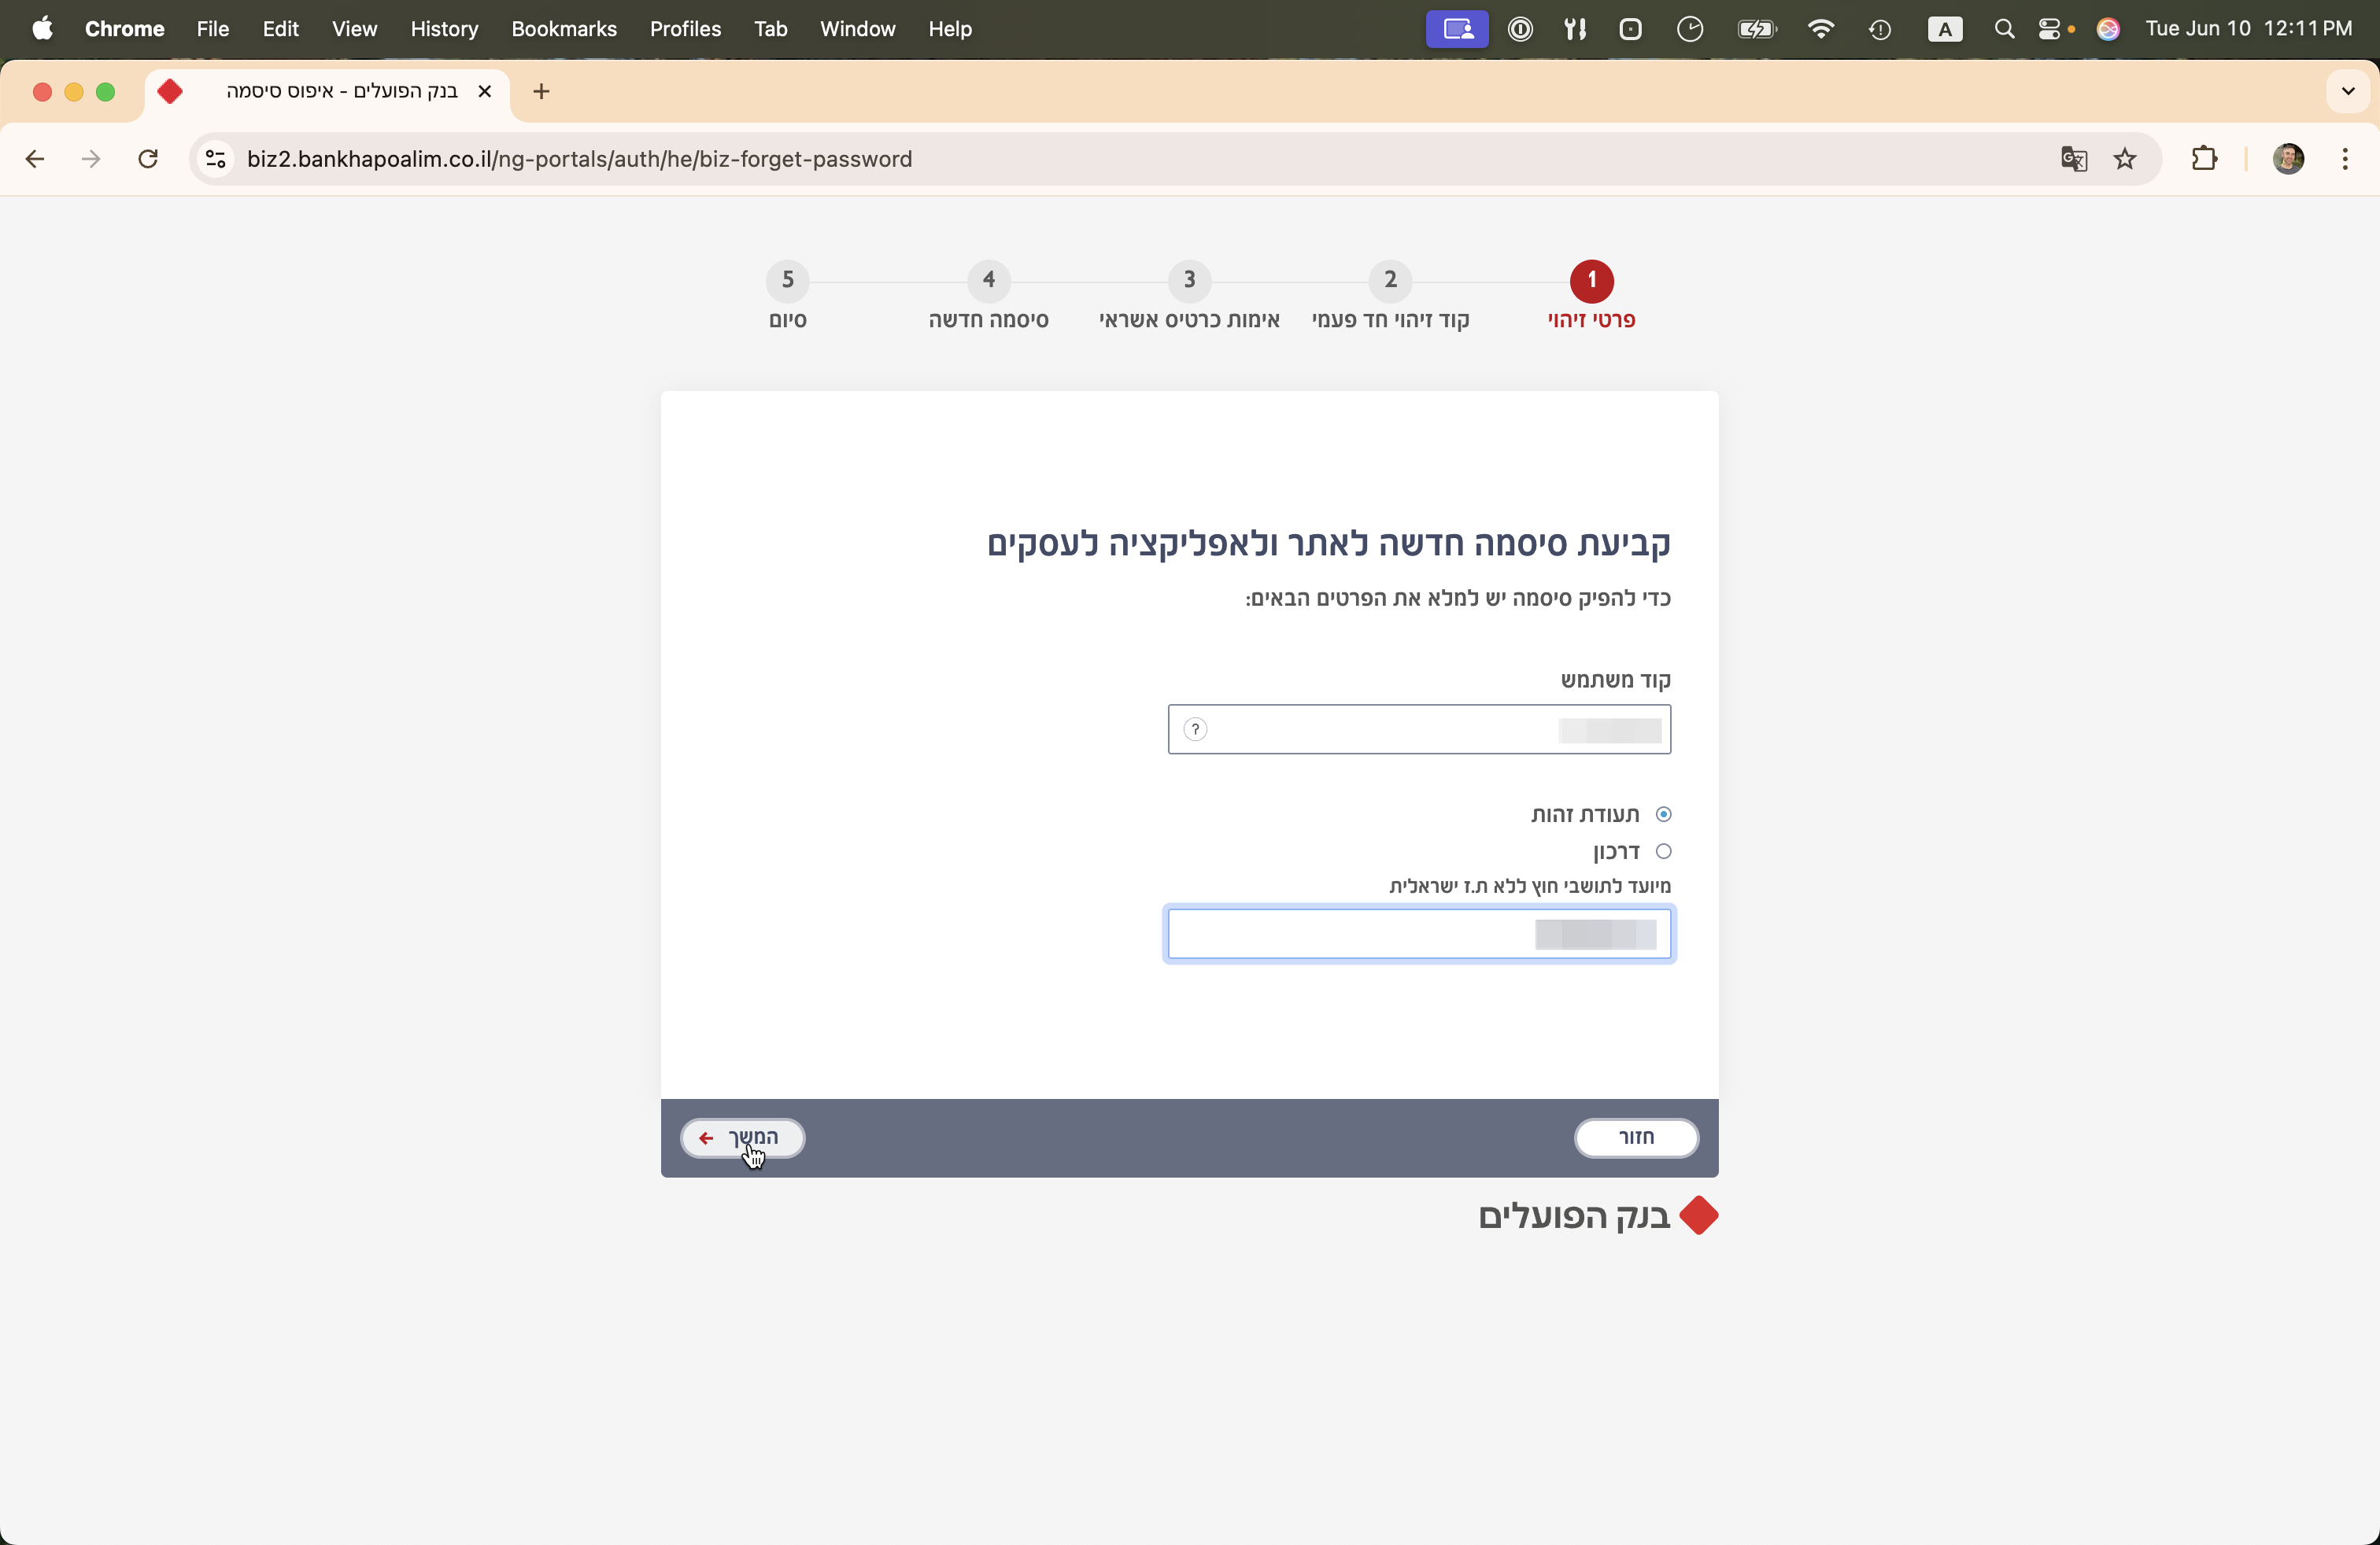2380x1545 pixels.
Task: Close the בנק הפועלים tab
Action: (x=485, y=92)
